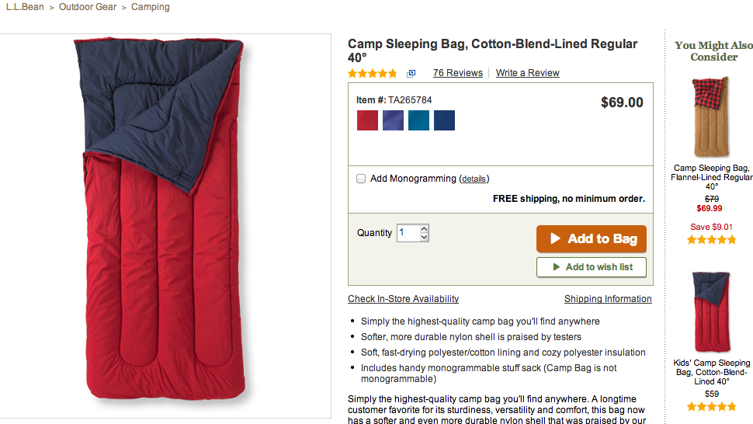Open the 76 Reviews link

(x=458, y=73)
